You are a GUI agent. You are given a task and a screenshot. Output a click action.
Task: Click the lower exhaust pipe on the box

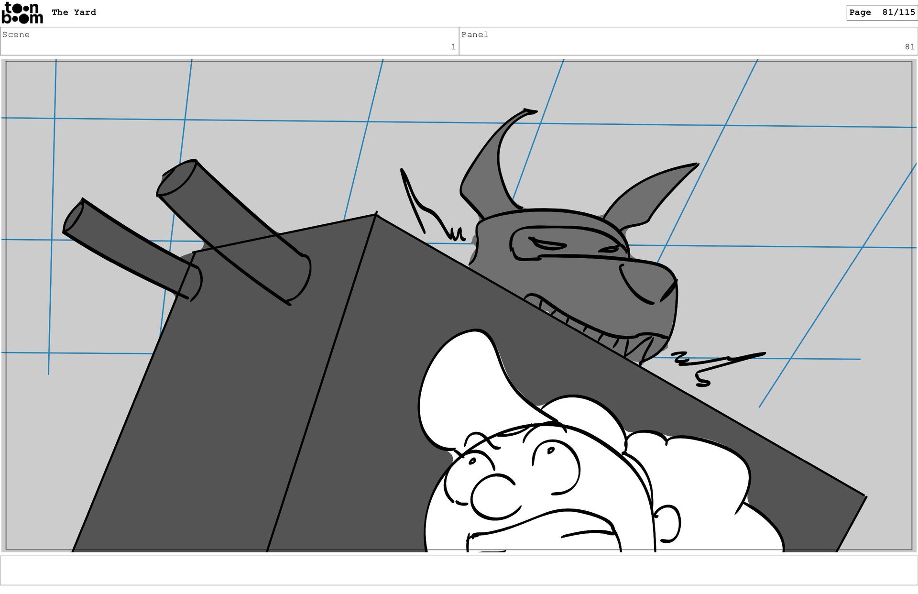click(x=129, y=249)
